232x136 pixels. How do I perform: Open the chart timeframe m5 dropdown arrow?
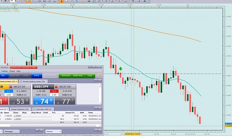tap(16, 1)
